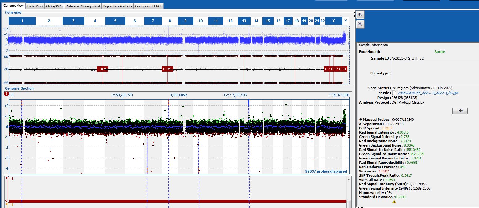This screenshot has width=479, height=208.
Task: Zoom out with the magnifier minus icon
Action: click(x=360, y=25)
